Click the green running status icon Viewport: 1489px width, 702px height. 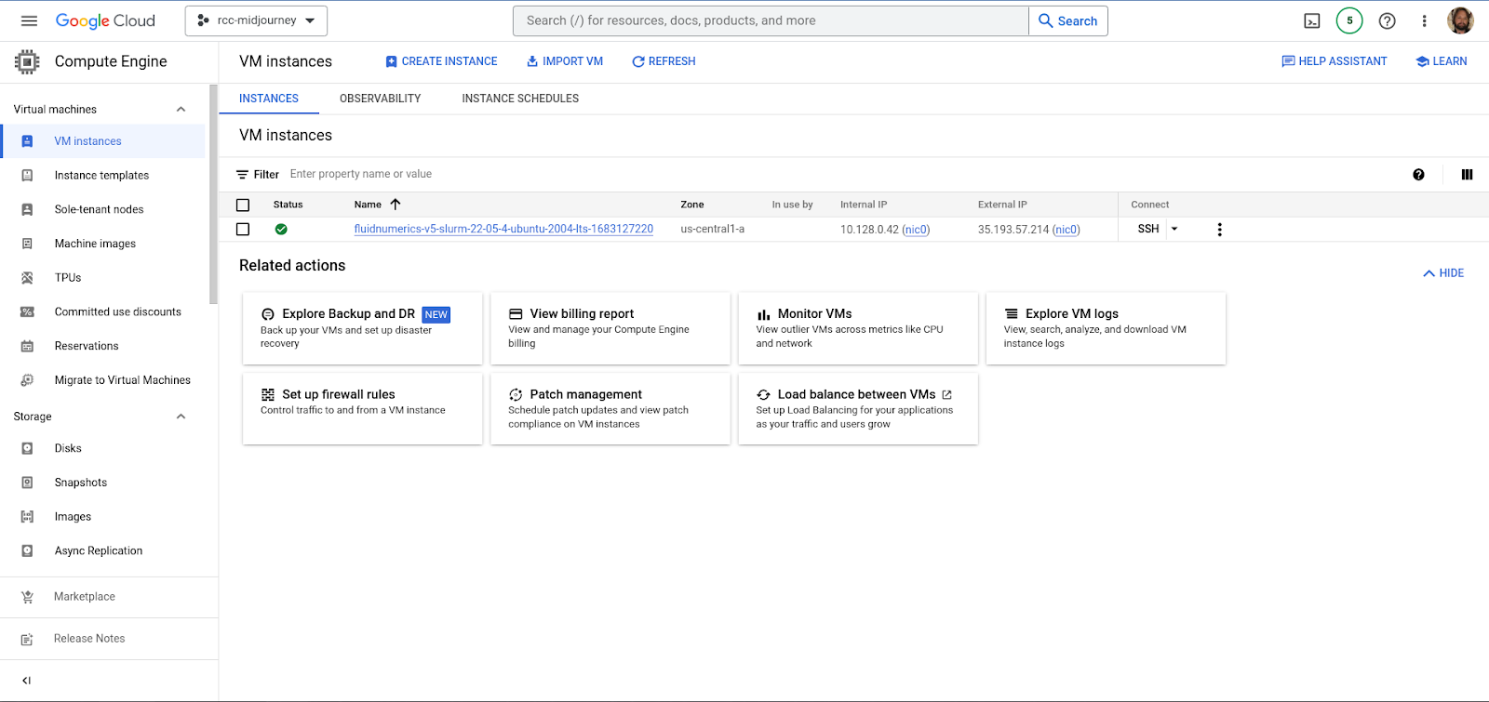pos(281,229)
